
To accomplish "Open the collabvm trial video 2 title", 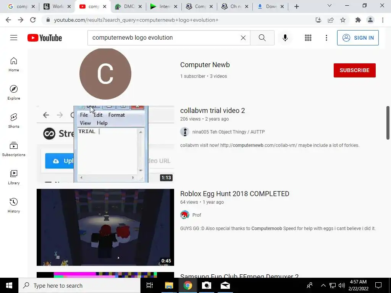I will (x=212, y=111).
